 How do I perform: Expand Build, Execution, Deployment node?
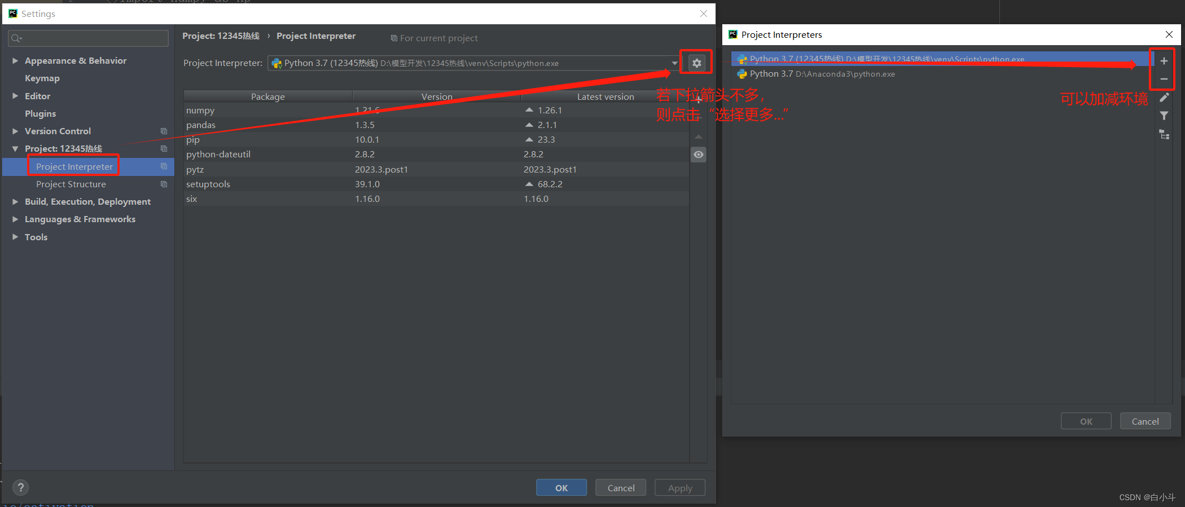[x=15, y=201]
